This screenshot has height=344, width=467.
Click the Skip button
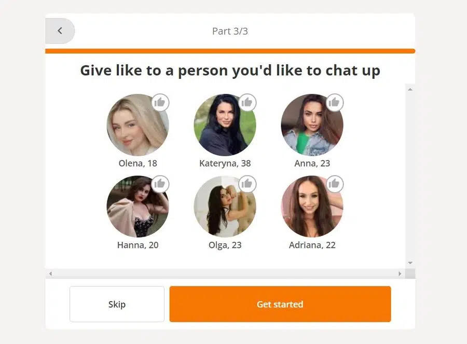(117, 304)
